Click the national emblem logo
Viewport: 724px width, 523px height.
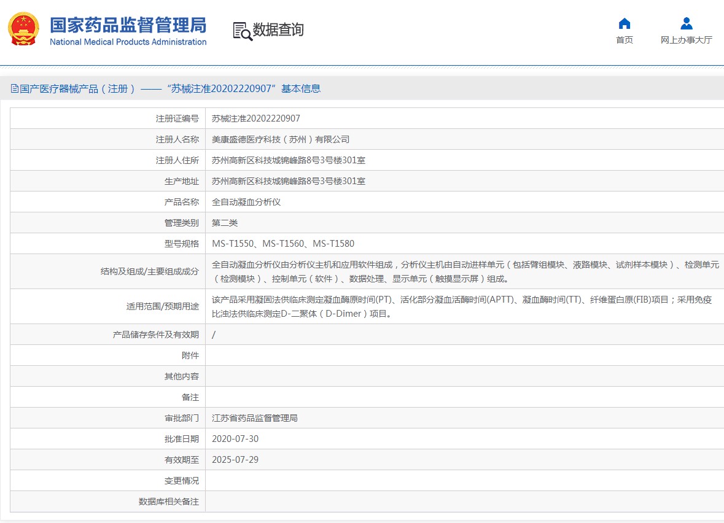point(23,29)
